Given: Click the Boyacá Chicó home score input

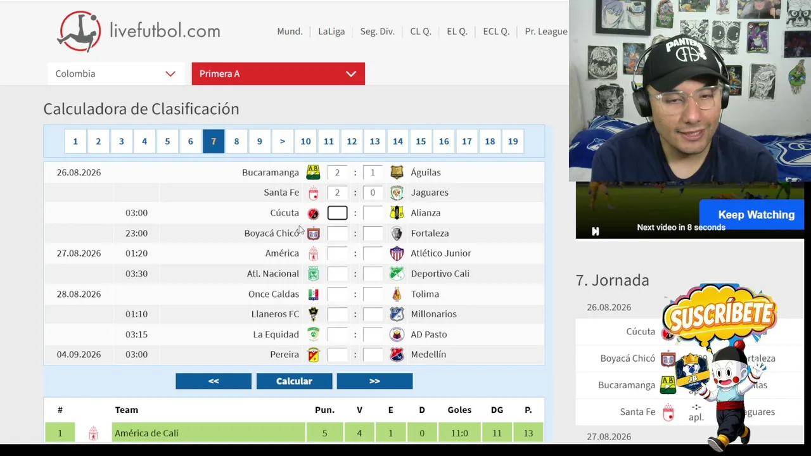Looking at the screenshot, I should click(338, 233).
